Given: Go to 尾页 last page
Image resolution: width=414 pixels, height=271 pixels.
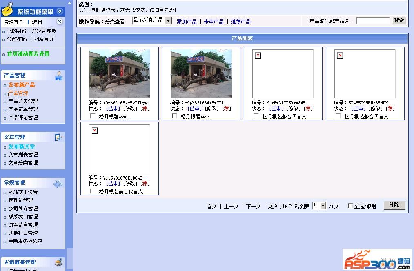Looking at the screenshot, I should [273, 207].
